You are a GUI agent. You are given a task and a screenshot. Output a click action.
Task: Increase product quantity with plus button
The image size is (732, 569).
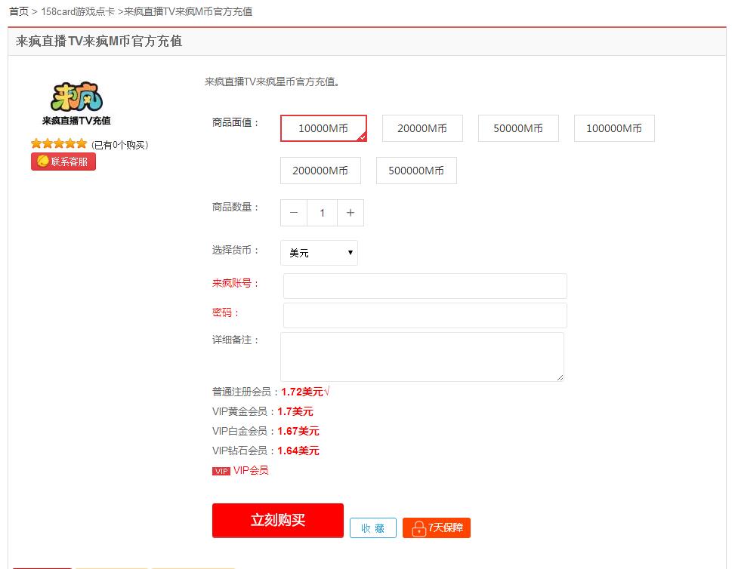pos(350,213)
